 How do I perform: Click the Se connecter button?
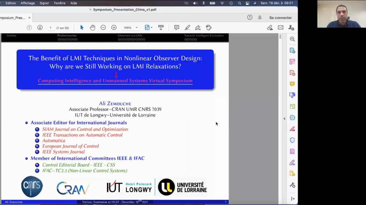pos(280,18)
